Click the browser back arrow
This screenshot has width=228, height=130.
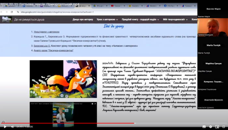3,11
